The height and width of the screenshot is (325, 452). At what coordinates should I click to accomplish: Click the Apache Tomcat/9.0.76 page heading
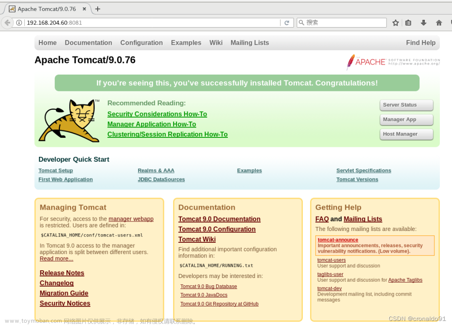coord(85,60)
